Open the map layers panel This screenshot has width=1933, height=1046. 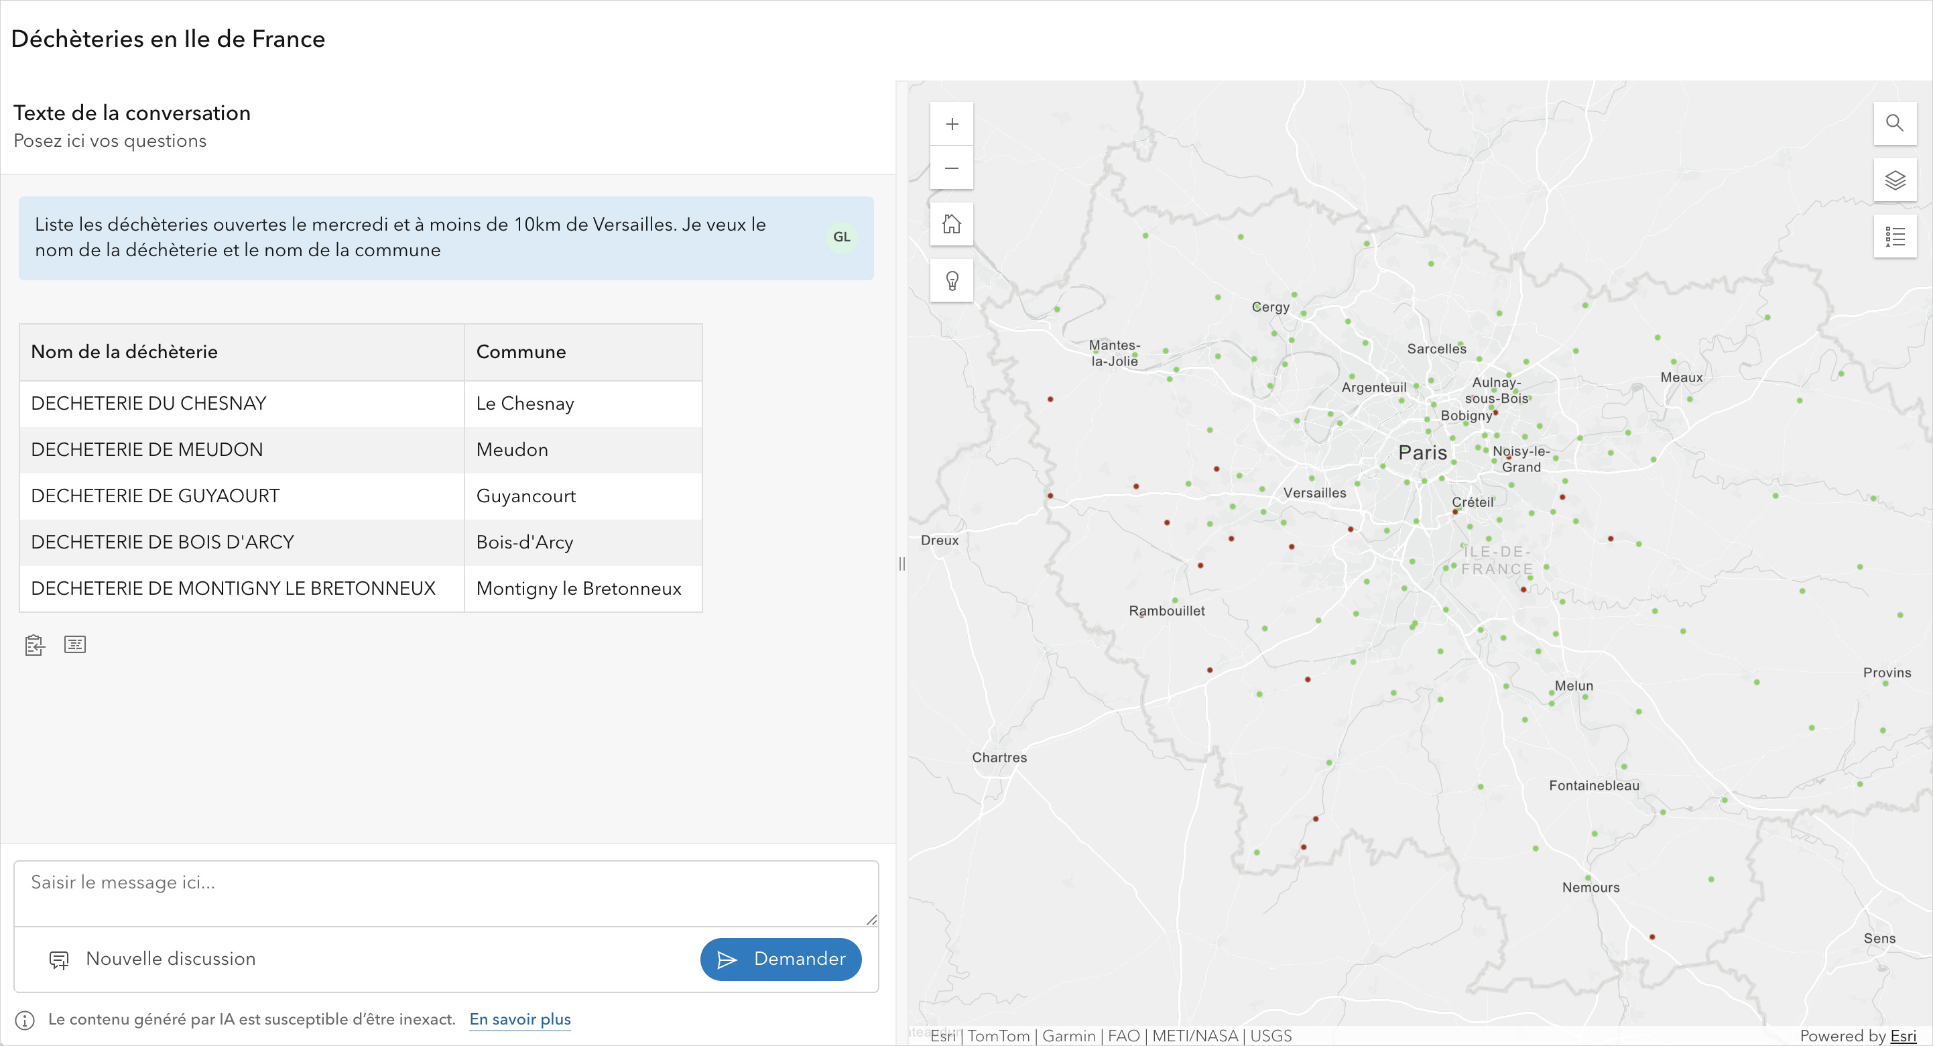1895,180
